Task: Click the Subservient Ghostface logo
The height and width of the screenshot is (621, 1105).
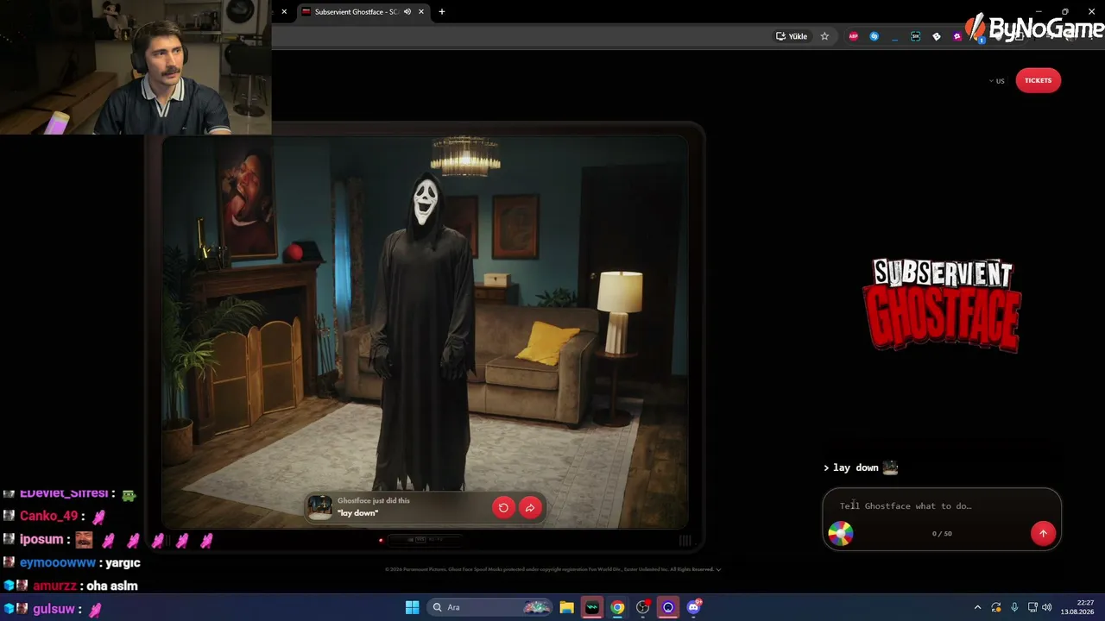Action: click(942, 305)
